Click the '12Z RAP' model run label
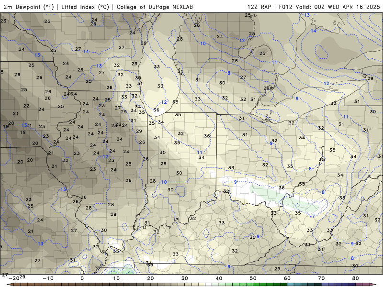This screenshot has width=383, height=287. [259, 7]
